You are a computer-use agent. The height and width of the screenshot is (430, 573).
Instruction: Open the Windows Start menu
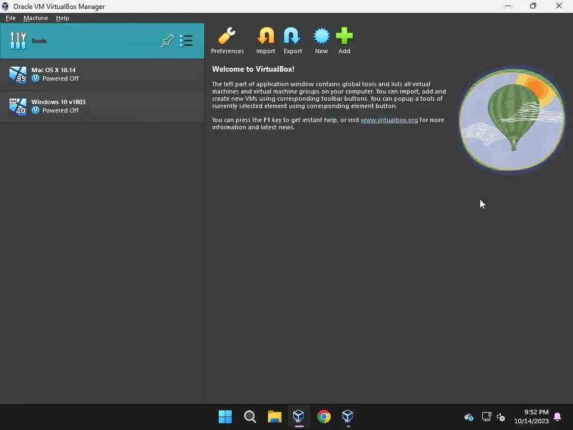225,417
